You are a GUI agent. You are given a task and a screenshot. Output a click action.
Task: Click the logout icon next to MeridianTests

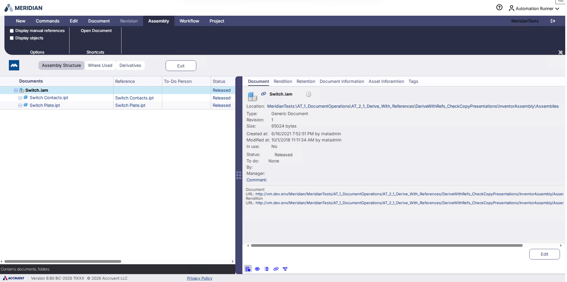553,21
